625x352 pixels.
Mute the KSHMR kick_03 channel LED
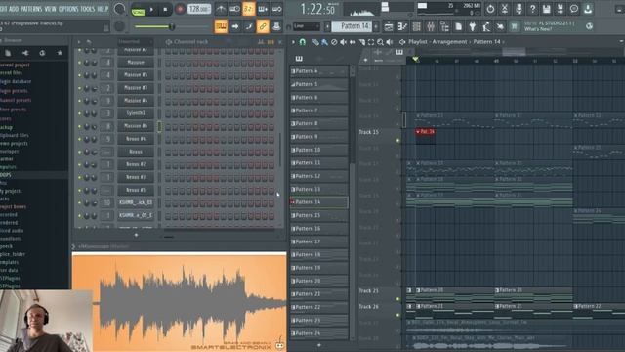pyautogui.click(x=79, y=202)
